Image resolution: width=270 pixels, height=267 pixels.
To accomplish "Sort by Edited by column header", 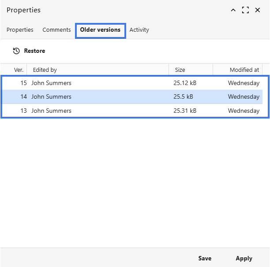I will point(45,70).
